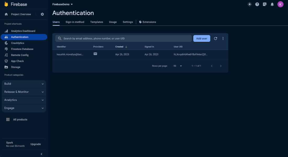The image size is (288, 157).
Task: Click the Crashlytics bug icon
Action: pos(6,43)
